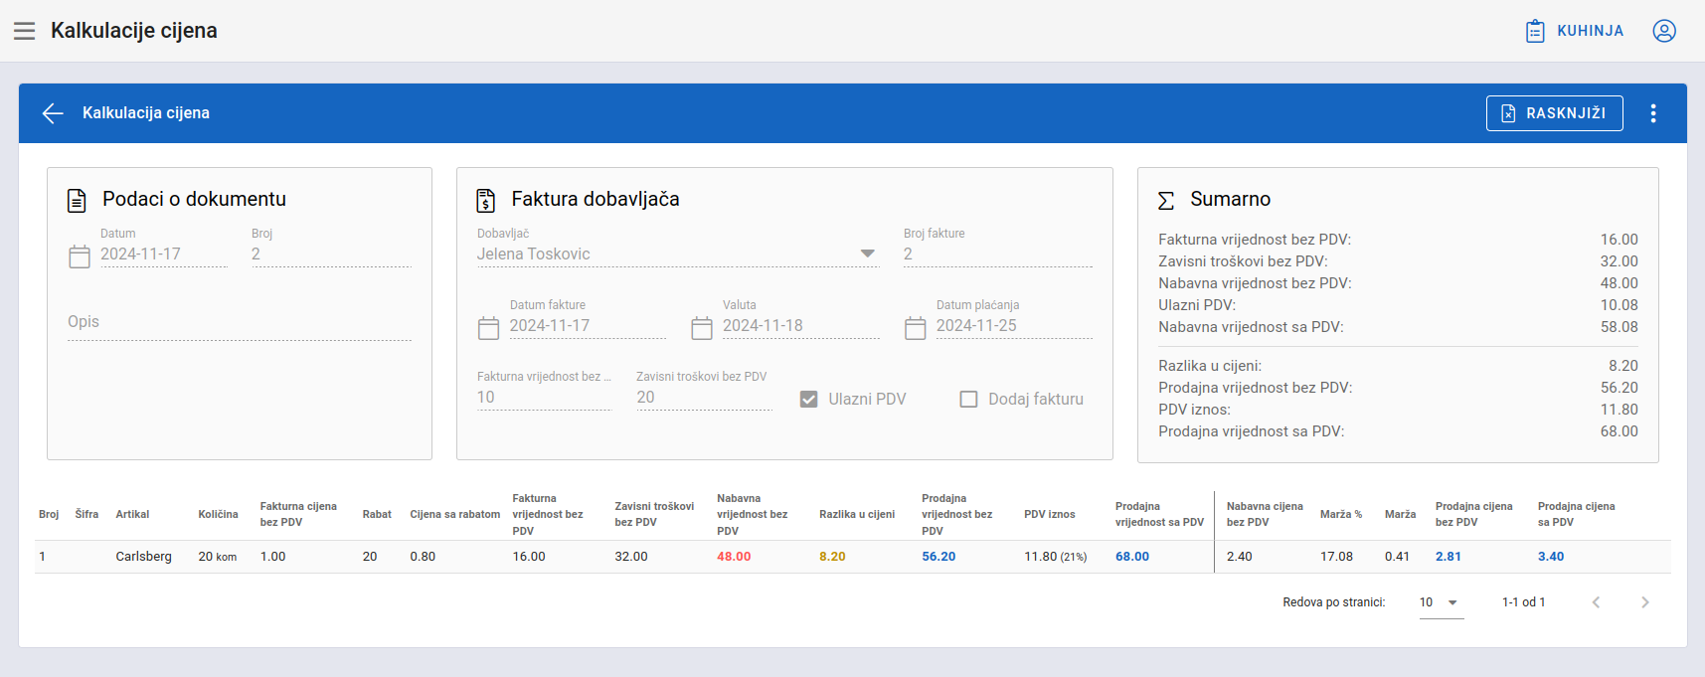Click the 17.08 Marža % cell
This screenshot has height=677, width=1705.
pos(1336,557)
